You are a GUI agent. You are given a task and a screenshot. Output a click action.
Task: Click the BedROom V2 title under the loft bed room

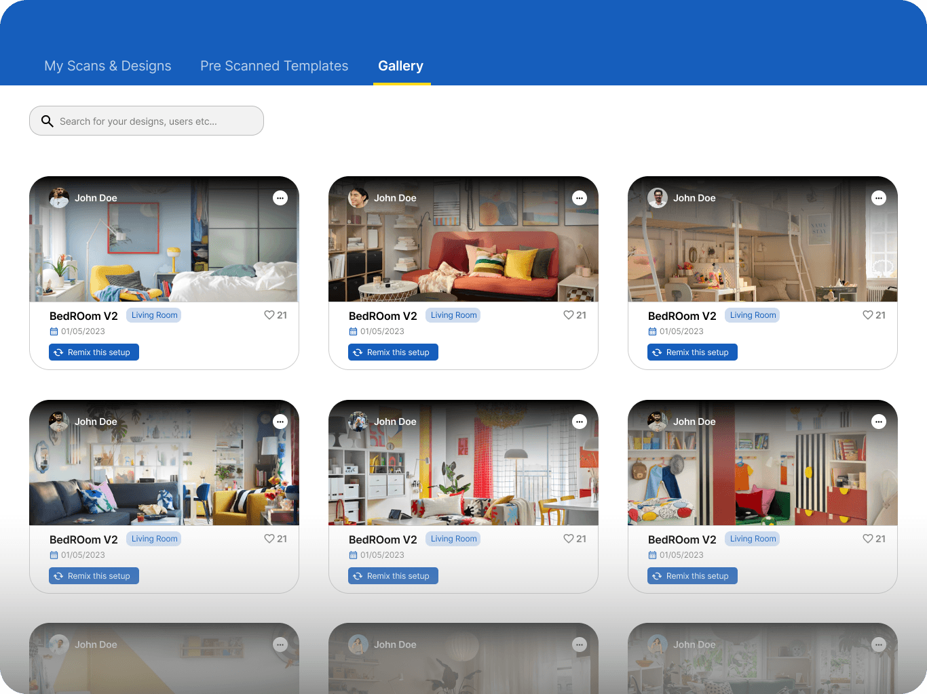click(x=682, y=316)
